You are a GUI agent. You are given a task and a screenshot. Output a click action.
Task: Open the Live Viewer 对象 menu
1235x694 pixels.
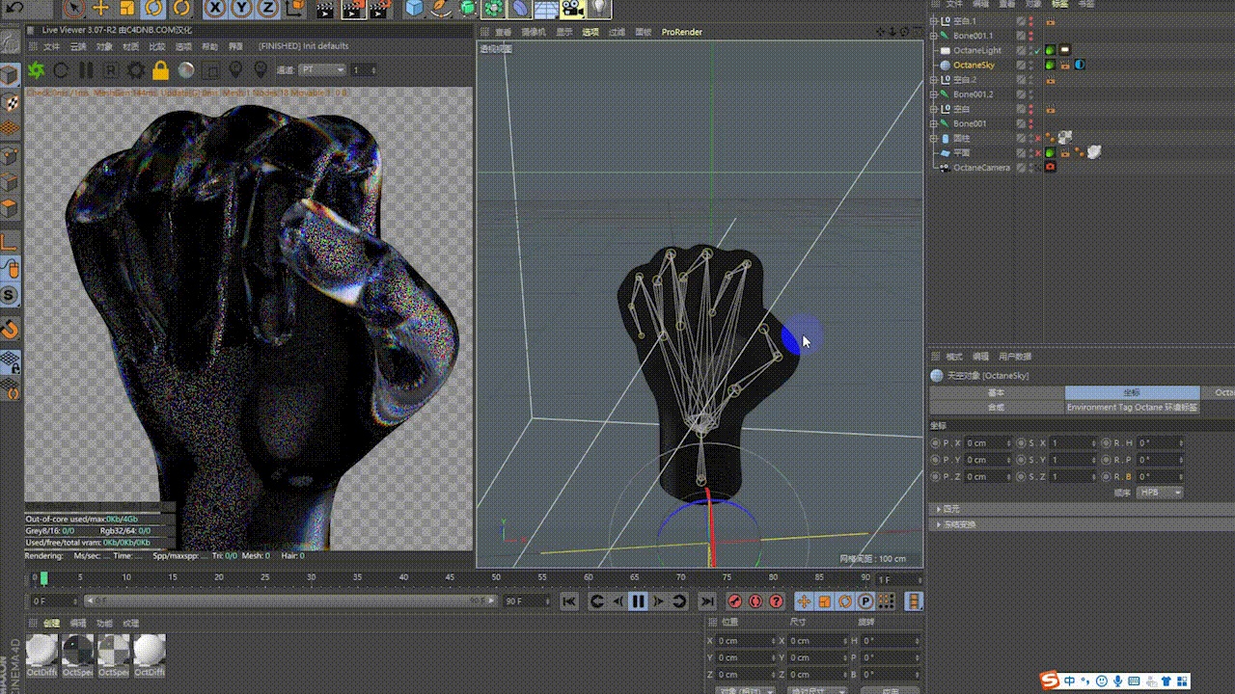[x=104, y=46]
